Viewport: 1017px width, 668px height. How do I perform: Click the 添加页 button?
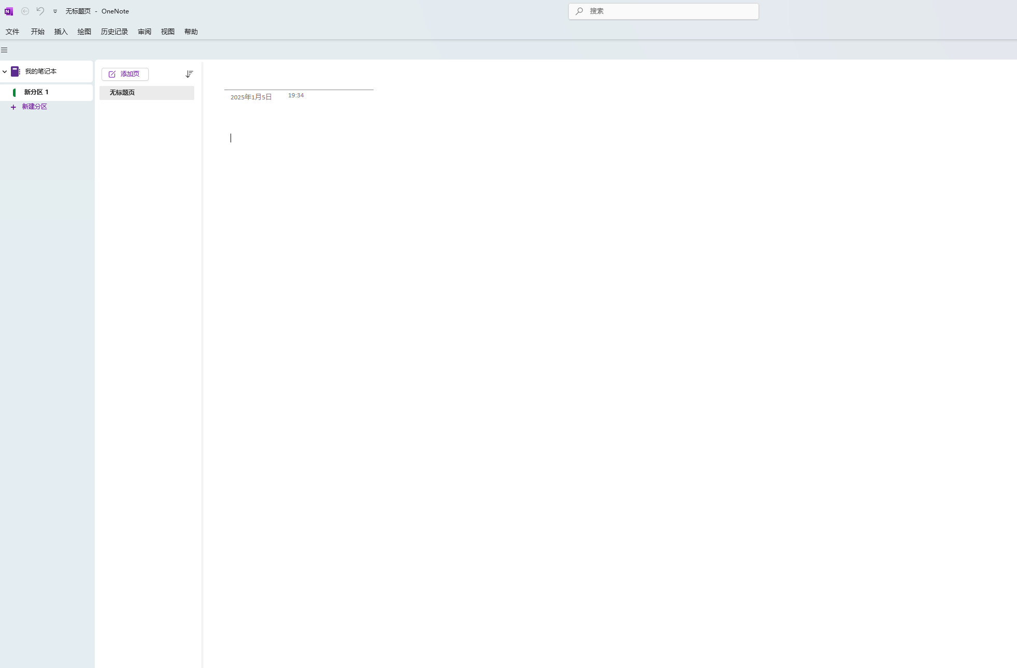coord(125,74)
